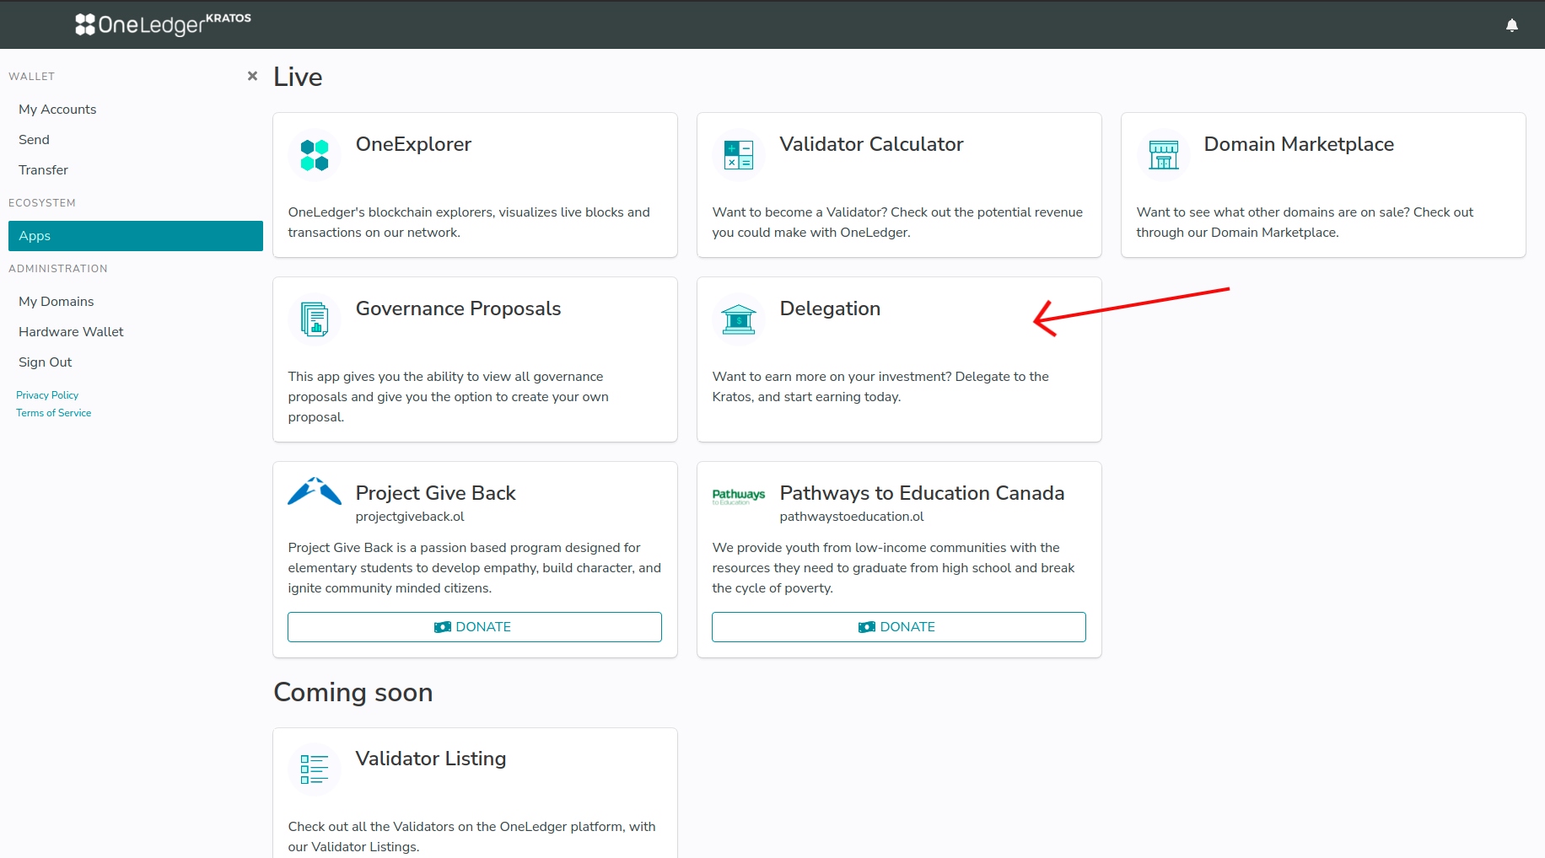Viewport: 1545px width, 858px height.
Task: Open the Terms of Service link
Action: click(x=53, y=413)
